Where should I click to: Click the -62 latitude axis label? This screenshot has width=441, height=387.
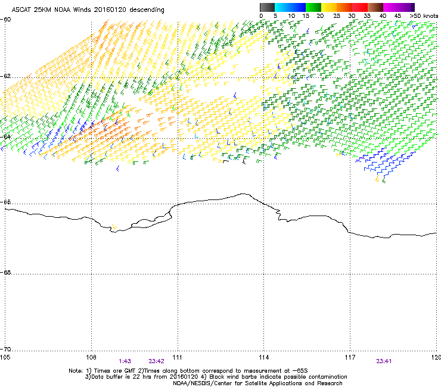(x=6, y=77)
